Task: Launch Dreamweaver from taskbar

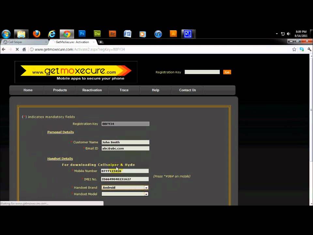Action: [97, 34]
